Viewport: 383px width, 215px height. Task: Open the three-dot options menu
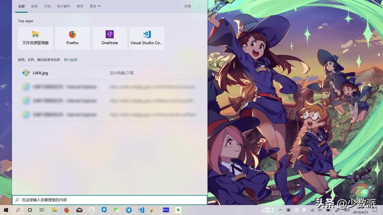point(199,6)
